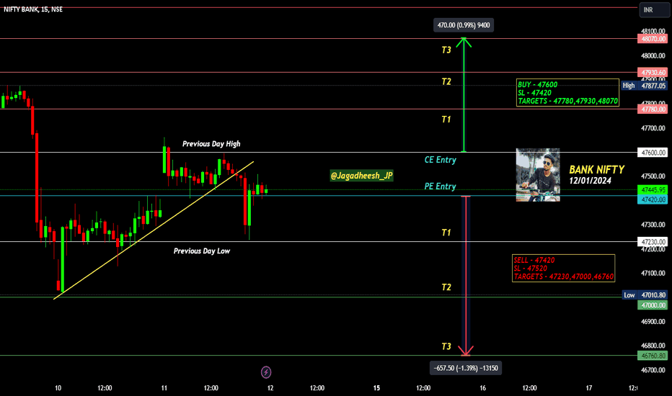Image resolution: width=672 pixels, height=396 pixels.
Task: Select the 47930.60 price label
Action: click(x=653, y=72)
